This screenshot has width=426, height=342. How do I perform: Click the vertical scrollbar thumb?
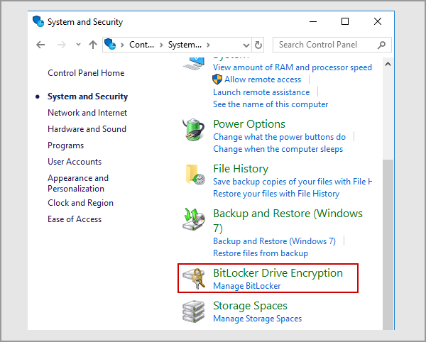click(388, 244)
